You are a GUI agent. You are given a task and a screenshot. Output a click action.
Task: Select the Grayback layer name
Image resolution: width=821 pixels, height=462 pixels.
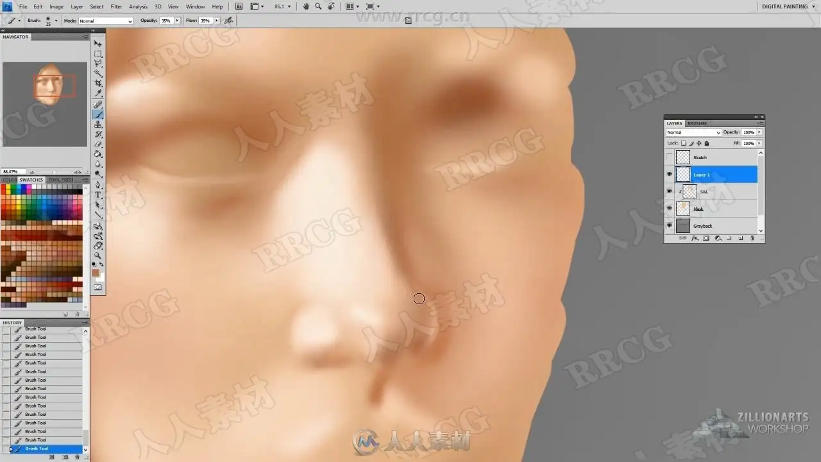(x=702, y=226)
